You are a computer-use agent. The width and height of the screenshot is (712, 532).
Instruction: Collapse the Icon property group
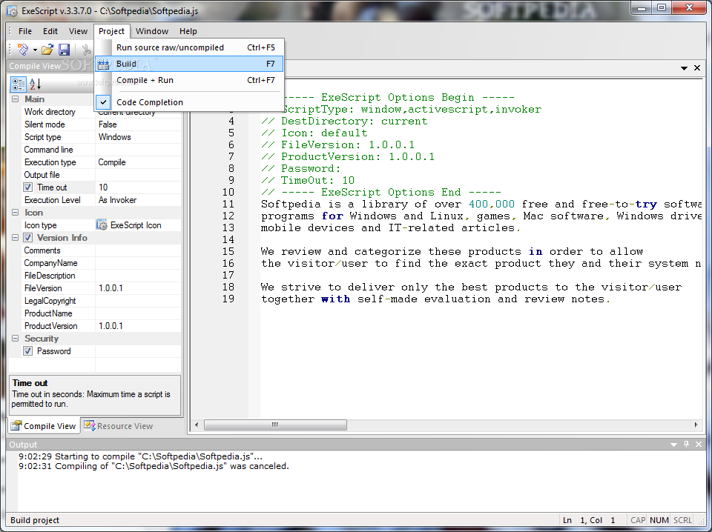click(x=15, y=212)
